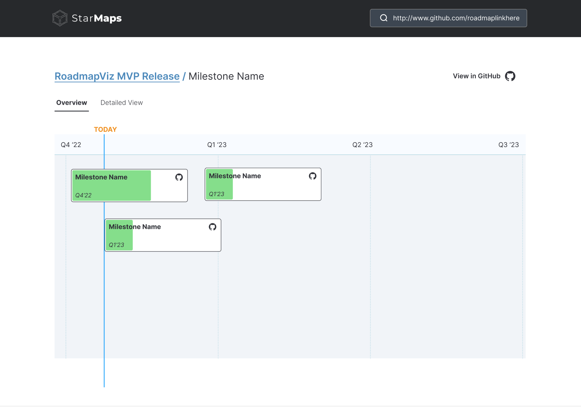
Task: Open the RoadmapViz MVP Release link
Action: [x=117, y=76]
